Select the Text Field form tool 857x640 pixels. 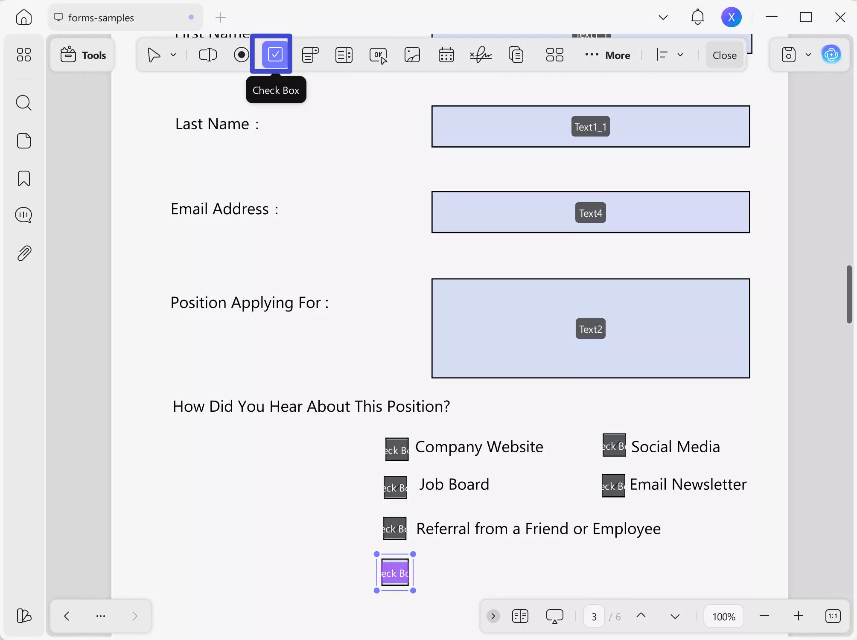tap(208, 55)
